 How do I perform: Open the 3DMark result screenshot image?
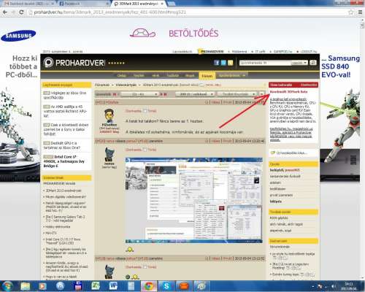(194, 201)
